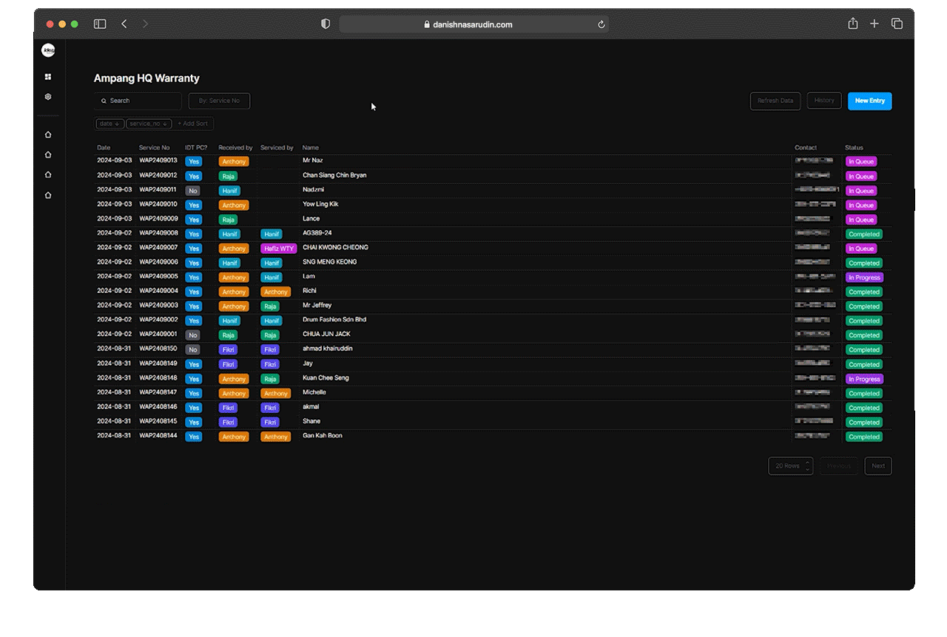
Task: Toggle the Safari sidebar panel icon
Action: pos(100,24)
